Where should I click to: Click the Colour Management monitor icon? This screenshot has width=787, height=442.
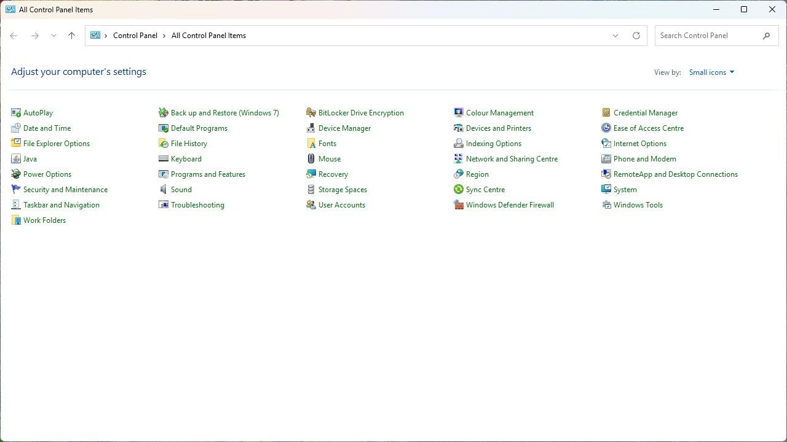pos(459,113)
